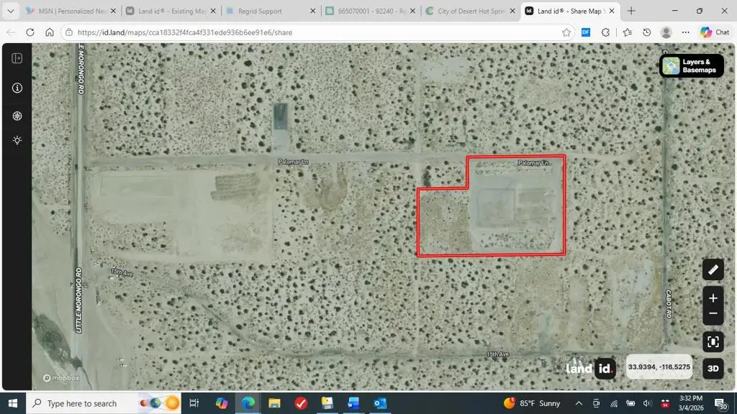This screenshot has height=414, width=737.
Task: Zoom in using the plus control
Action: [713, 298]
